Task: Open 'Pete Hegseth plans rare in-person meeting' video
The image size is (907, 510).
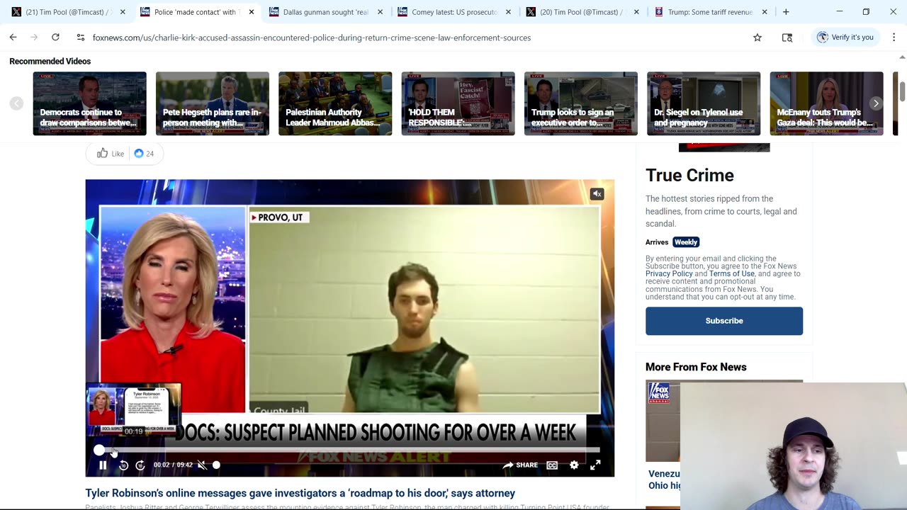Action: click(213, 103)
